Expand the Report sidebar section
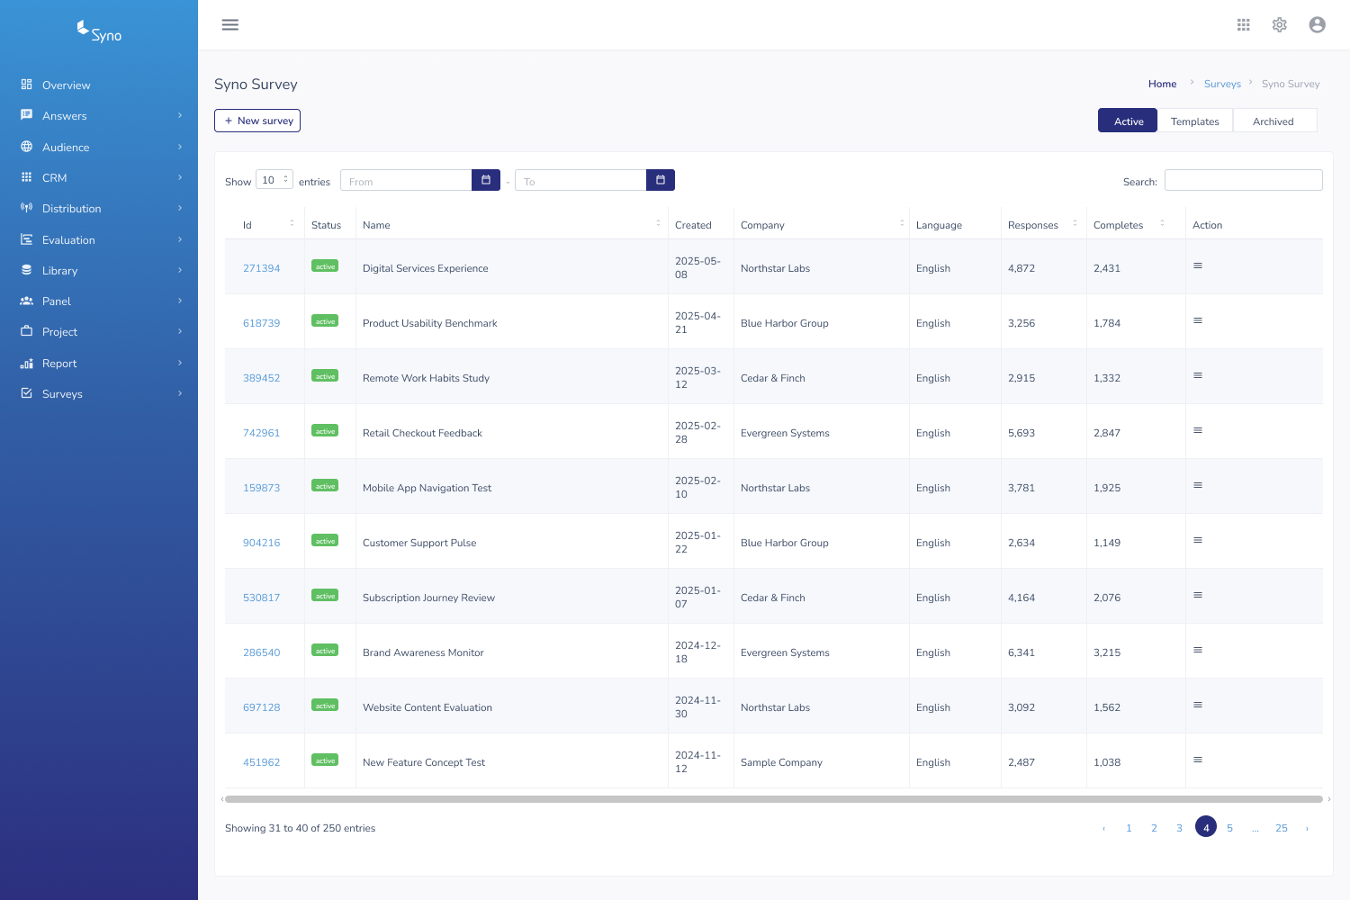 [99, 363]
